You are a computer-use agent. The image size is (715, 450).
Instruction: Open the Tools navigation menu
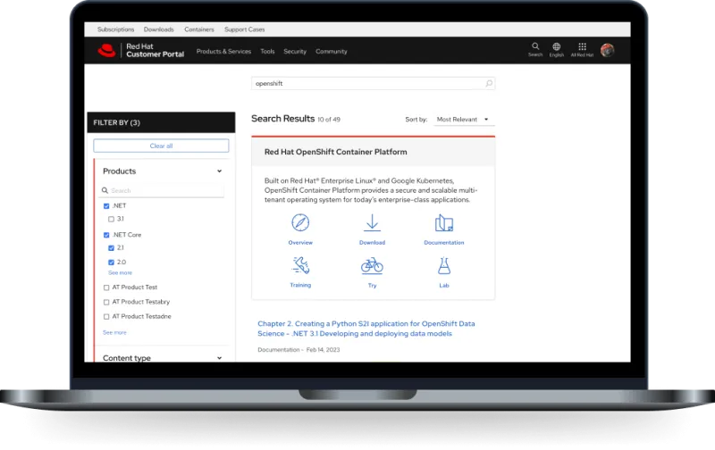click(x=267, y=52)
